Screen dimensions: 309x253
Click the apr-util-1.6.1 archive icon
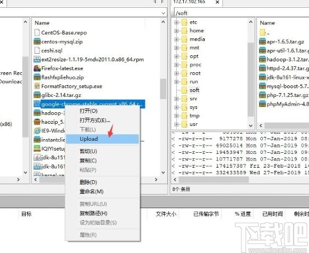(x=262, y=50)
